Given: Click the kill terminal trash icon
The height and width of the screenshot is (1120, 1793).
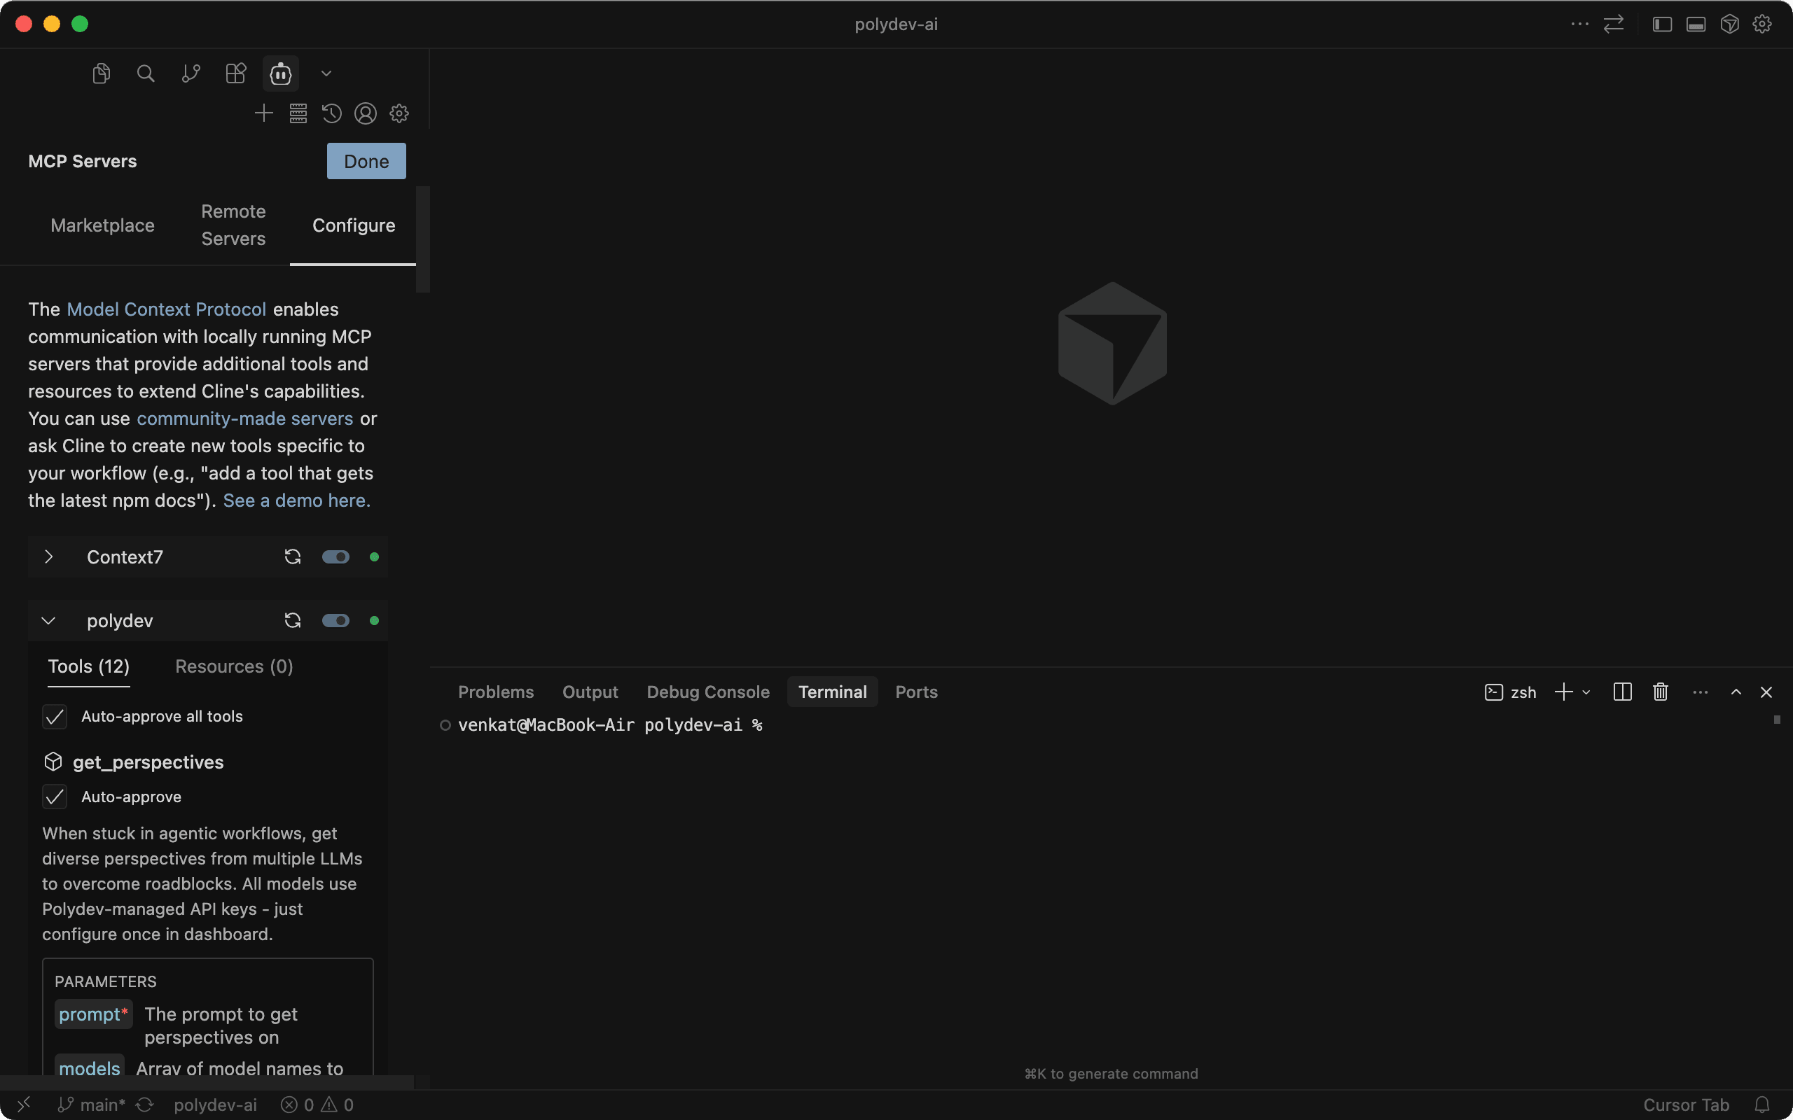Looking at the screenshot, I should point(1661,692).
